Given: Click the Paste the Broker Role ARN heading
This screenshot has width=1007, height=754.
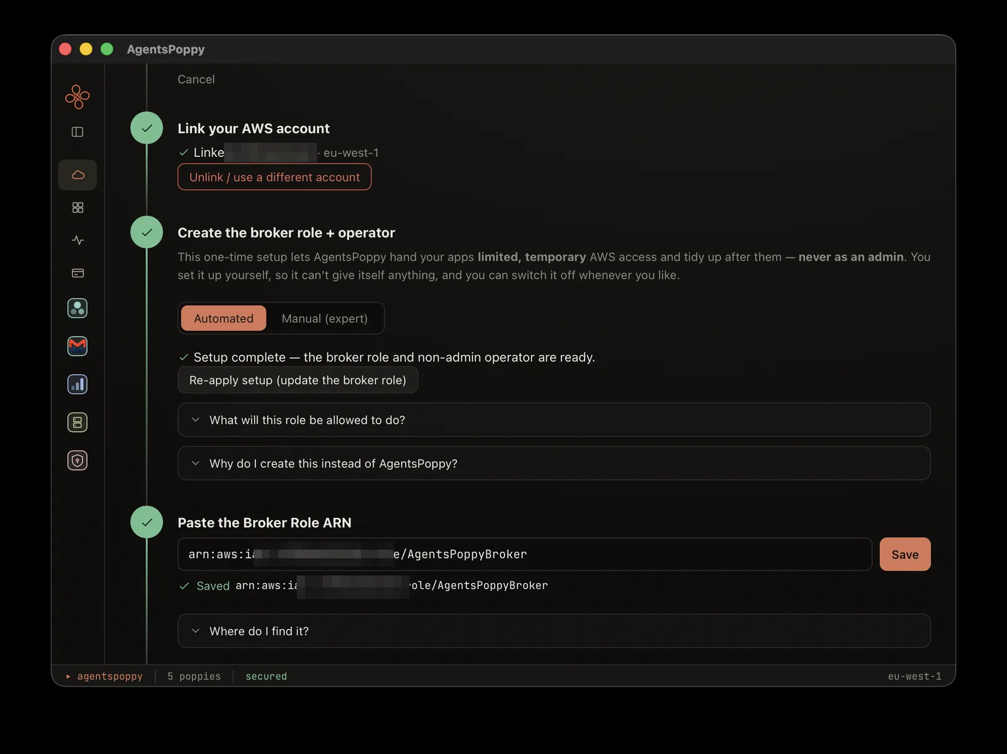Looking at the screenshot, I should [264, 523].
